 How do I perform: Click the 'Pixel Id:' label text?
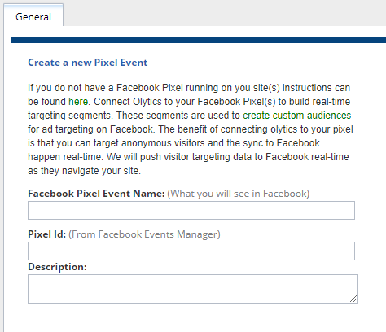coord(46,234)
